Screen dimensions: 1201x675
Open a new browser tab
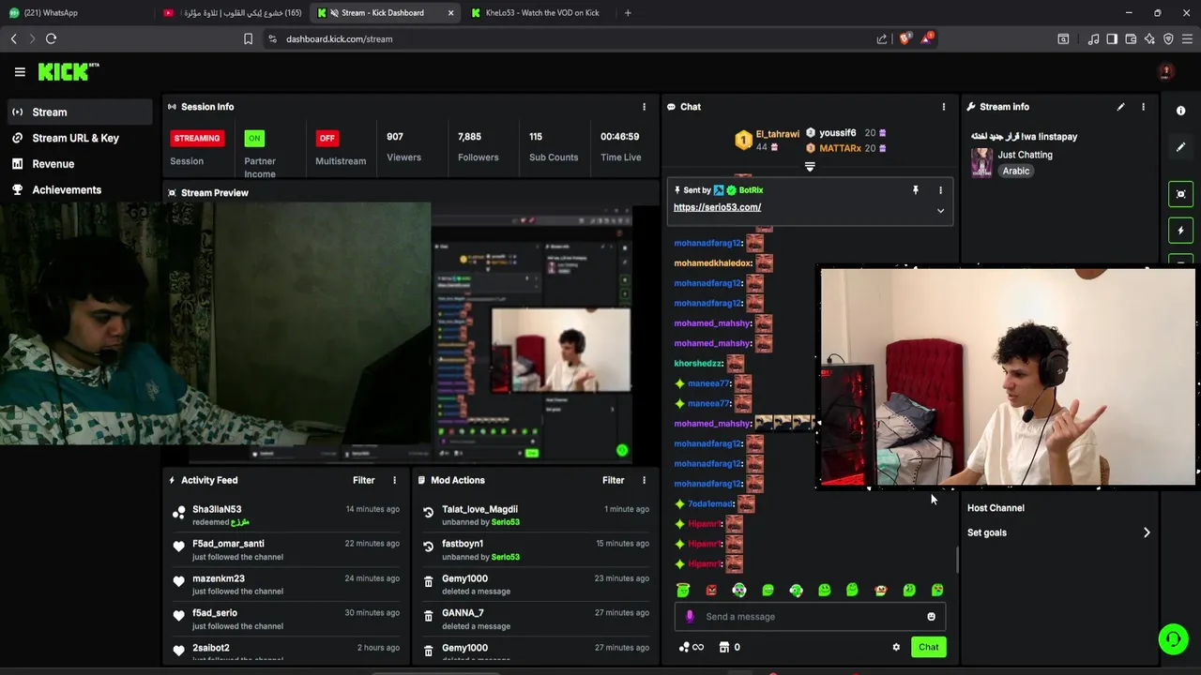(628, 13)
